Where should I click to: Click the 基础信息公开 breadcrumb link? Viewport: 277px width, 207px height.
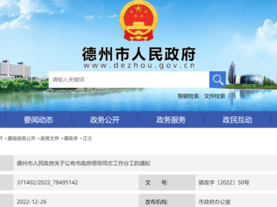[x=21, y=138]
